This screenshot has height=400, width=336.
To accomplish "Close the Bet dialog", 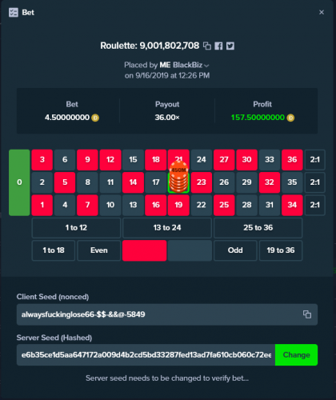I will (322, 12).
